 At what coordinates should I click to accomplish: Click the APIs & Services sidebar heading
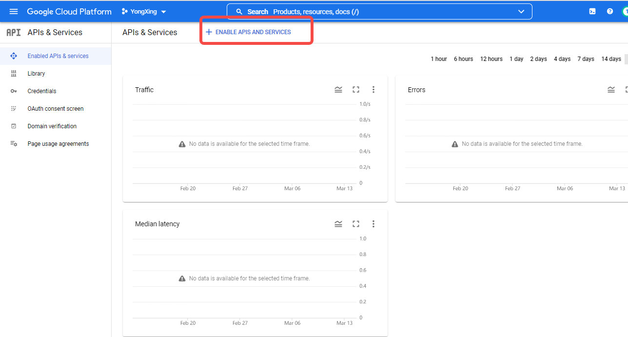pos(55,33)
